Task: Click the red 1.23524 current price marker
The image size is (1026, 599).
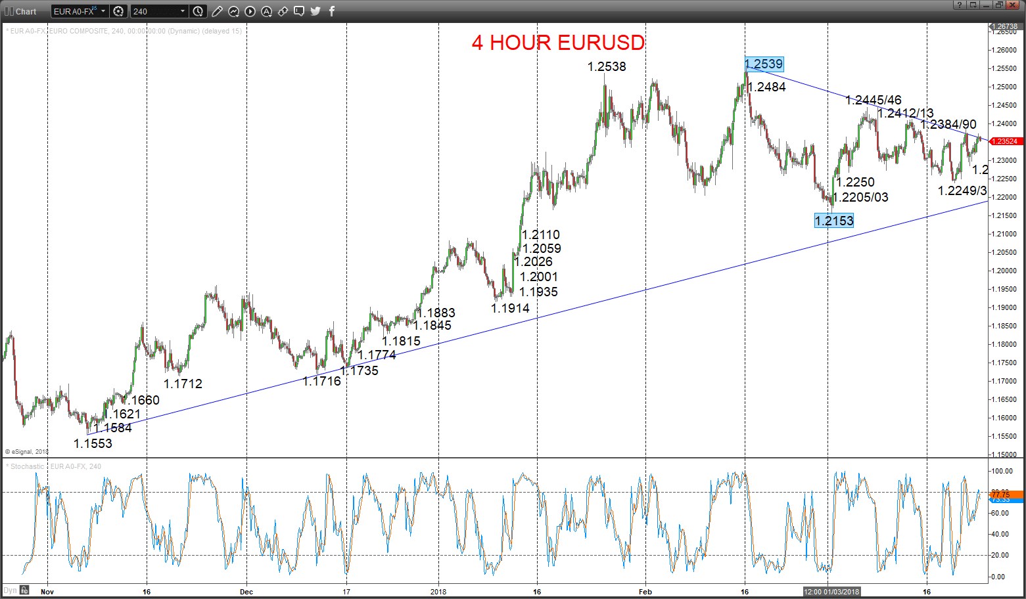Action: 1005,141
